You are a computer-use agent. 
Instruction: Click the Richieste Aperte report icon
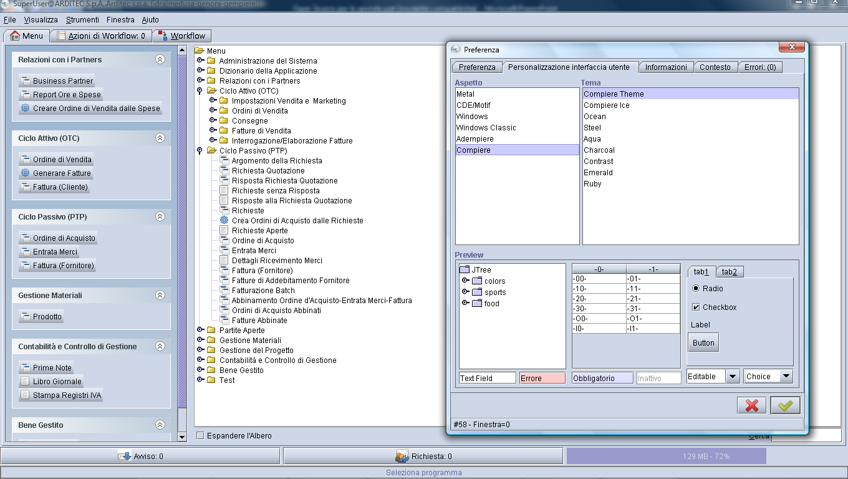(224, 230)
